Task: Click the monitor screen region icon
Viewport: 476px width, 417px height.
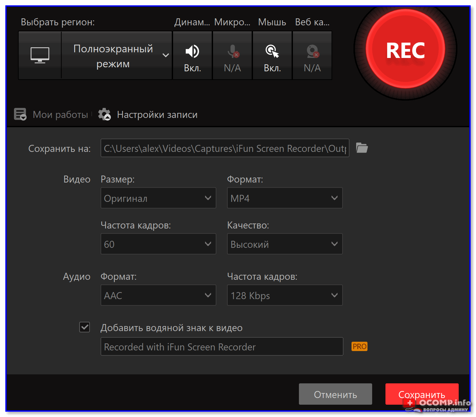Action: (40, 55)
